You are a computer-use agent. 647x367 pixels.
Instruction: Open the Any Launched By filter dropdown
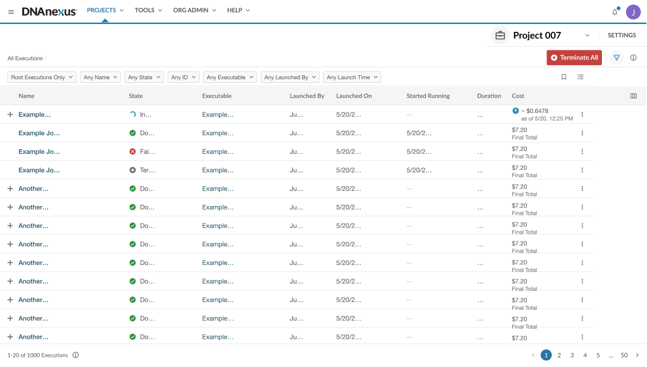(x=290, y=77)
